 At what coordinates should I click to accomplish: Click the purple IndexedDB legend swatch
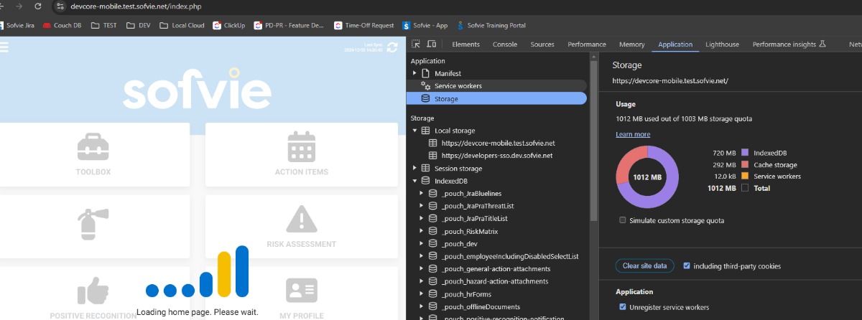[745, 153]
